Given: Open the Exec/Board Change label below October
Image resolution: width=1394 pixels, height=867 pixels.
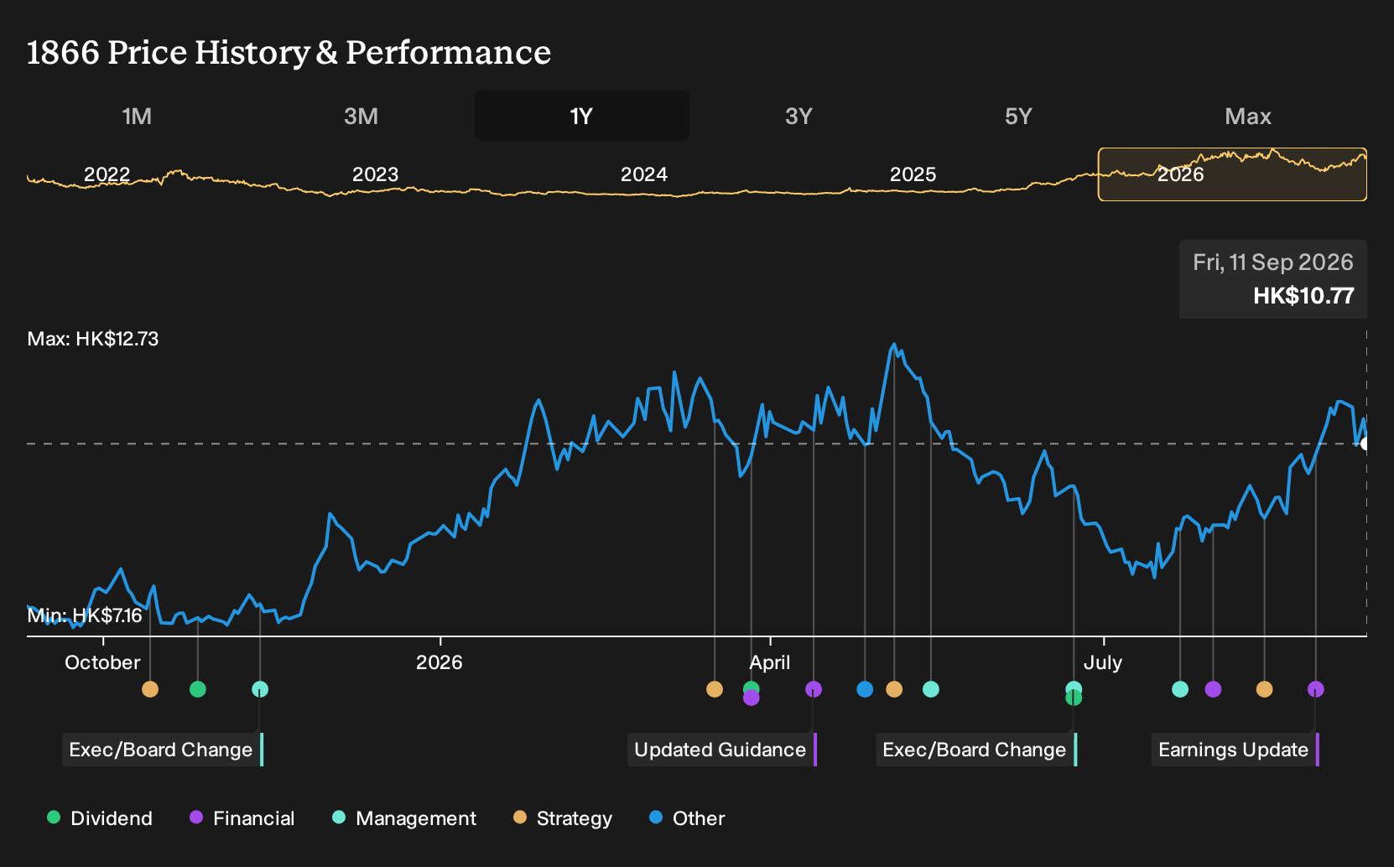Looking at the screenshot, I should coord(163,750).
